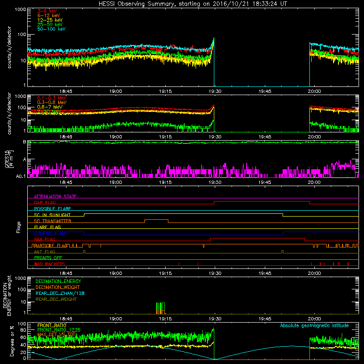The image size is (364, 364).
Task: Click the FLARE_FLAG label
Action: pos(47,227)
